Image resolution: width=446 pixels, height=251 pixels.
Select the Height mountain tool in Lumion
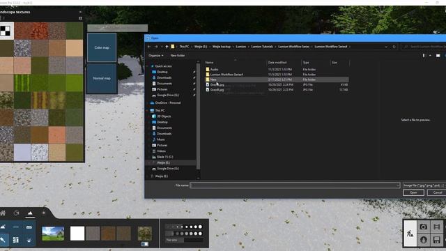coord(3,227)
